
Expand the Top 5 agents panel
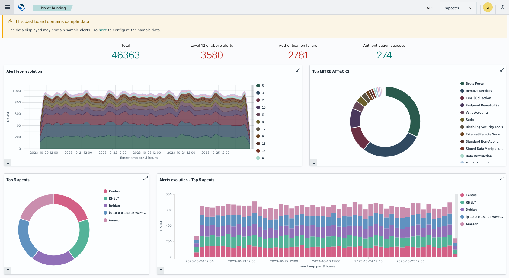[x=146, y=178]
